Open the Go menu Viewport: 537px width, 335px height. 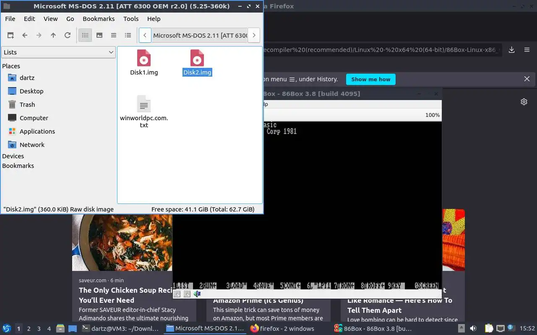[x=70, y=19]
